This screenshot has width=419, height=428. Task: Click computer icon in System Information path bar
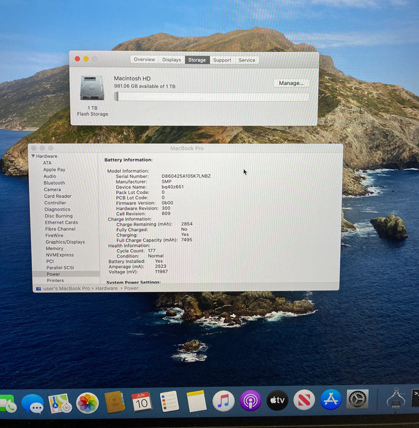tap(39, 289)
